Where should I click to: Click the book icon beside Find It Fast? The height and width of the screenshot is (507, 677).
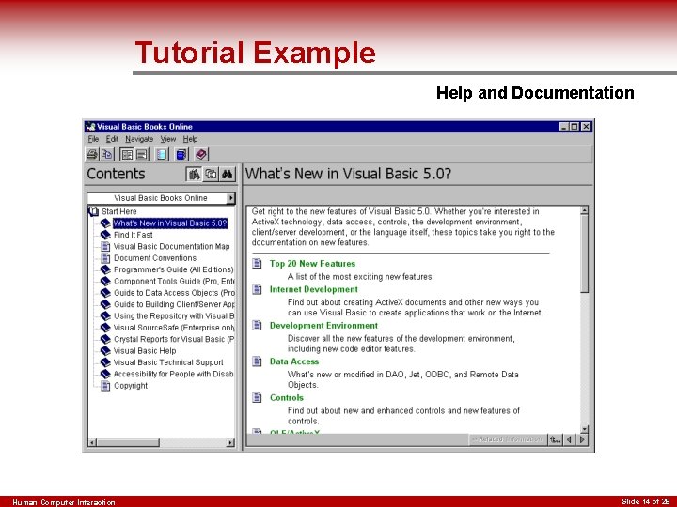[105, 235]
